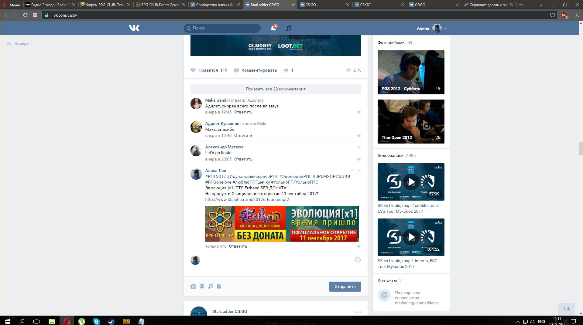Switch to RPG-CLUB Events tab
583x325 pixels.
pyautogui.click(x=160, y=5)
